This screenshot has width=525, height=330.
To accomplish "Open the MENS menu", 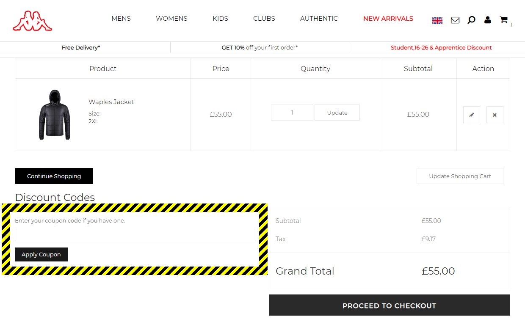I will point(121,19).
